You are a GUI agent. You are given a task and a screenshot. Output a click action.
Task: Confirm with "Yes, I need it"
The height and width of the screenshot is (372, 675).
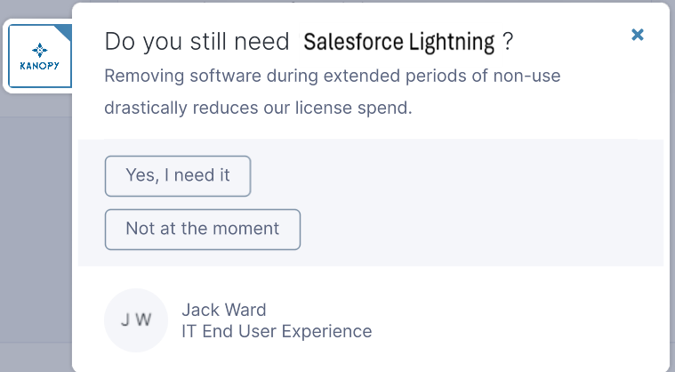tap(178, 175)
